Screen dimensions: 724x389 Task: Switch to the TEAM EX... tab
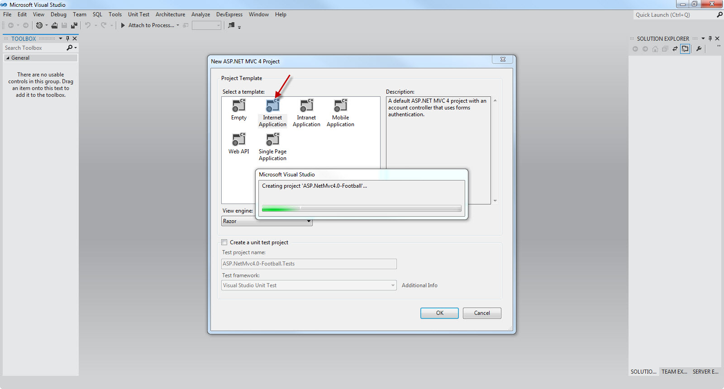(674, 372)
